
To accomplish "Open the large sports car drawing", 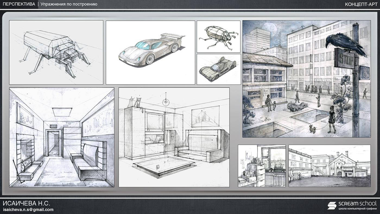I will pyautogui.click(x=150, y=52).
